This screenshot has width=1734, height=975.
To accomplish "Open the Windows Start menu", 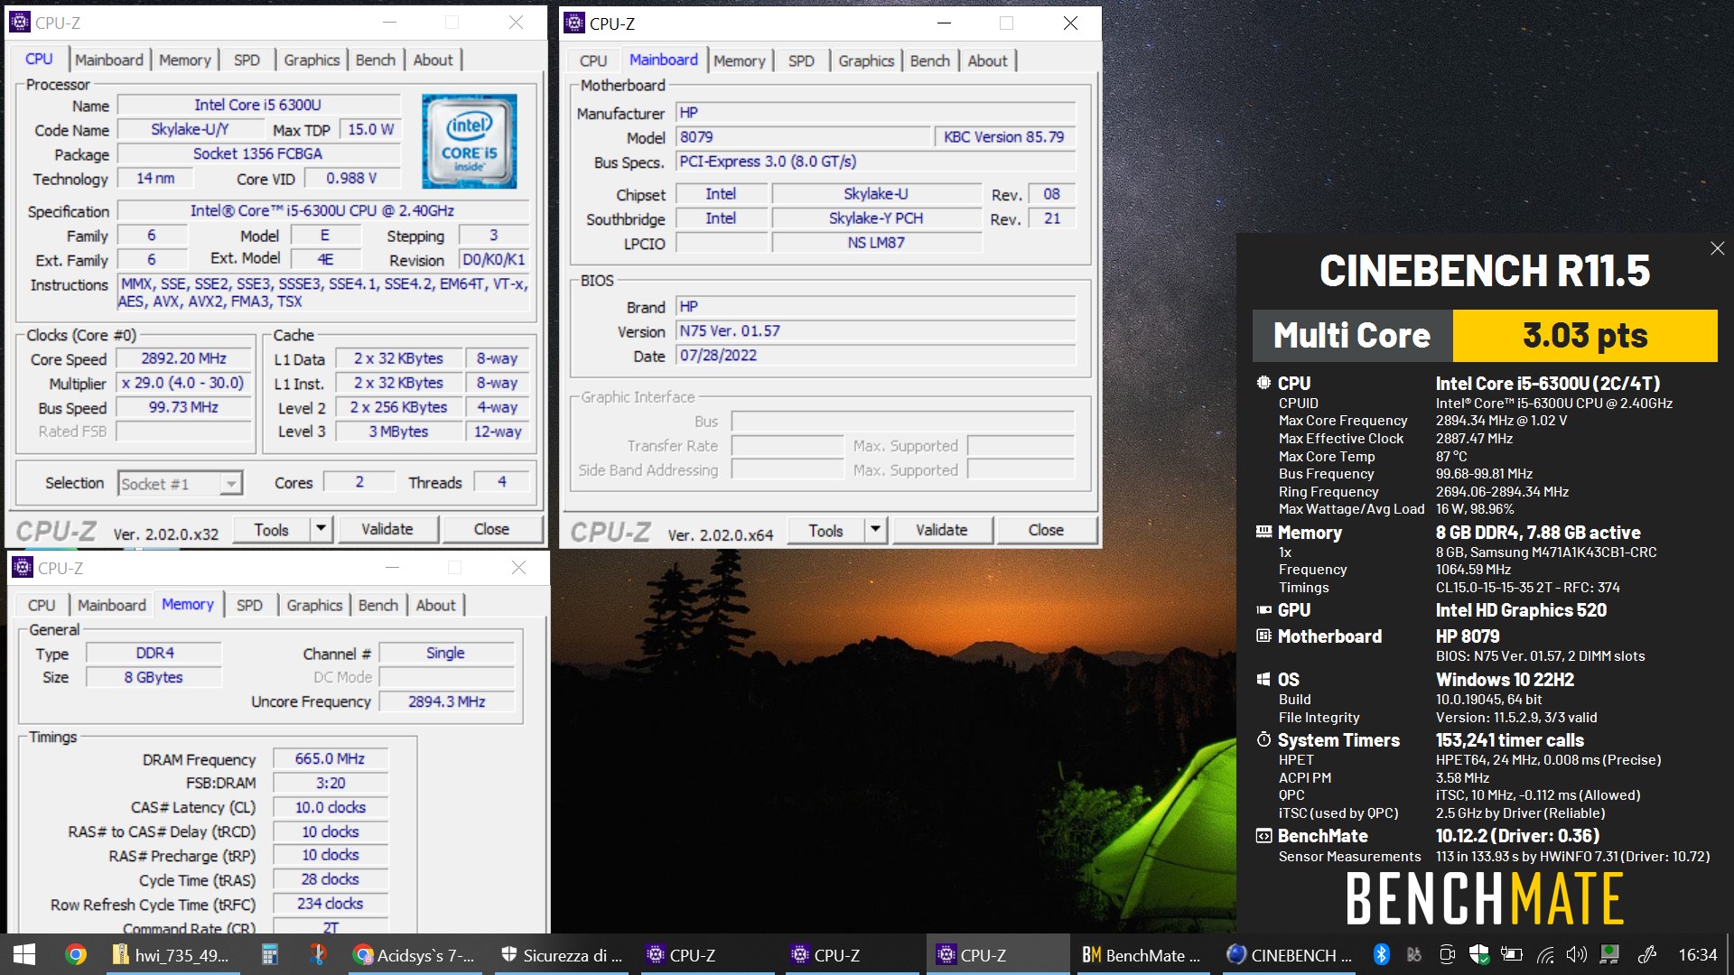I will pyautogui.click(x=24, y=954).
